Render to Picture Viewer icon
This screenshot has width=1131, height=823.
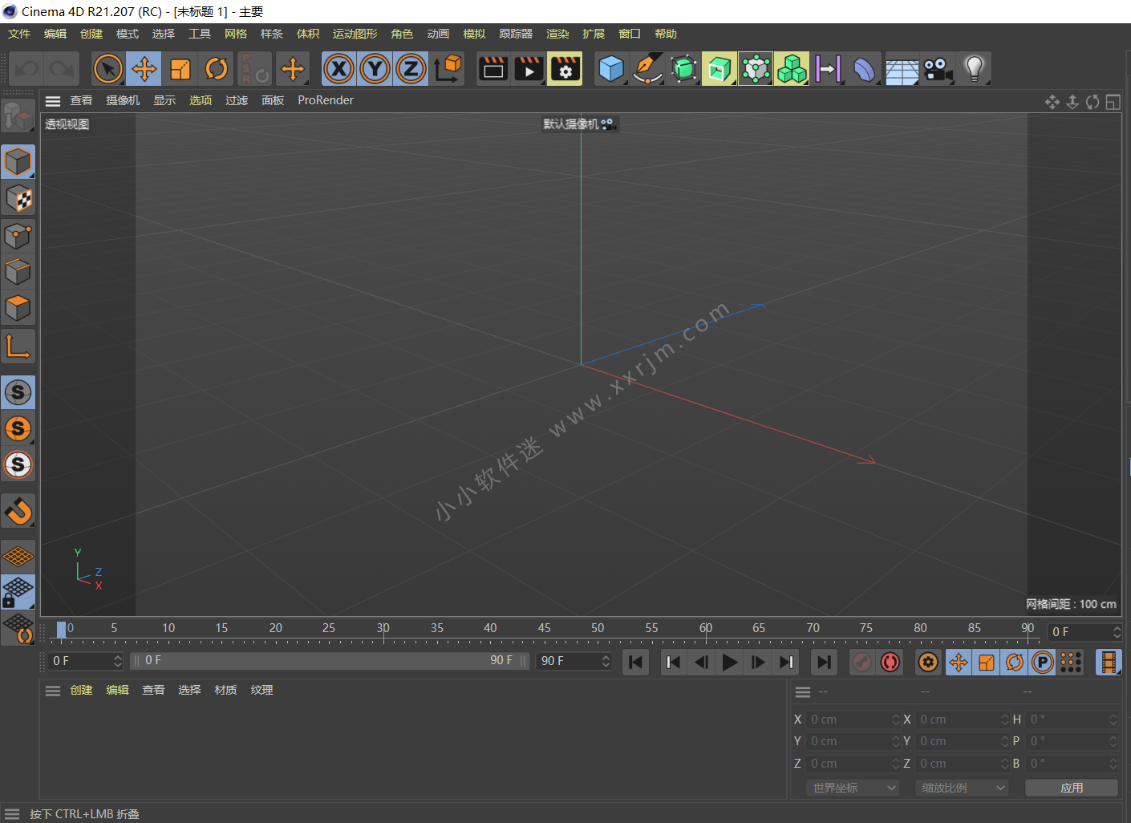(529, 69)
